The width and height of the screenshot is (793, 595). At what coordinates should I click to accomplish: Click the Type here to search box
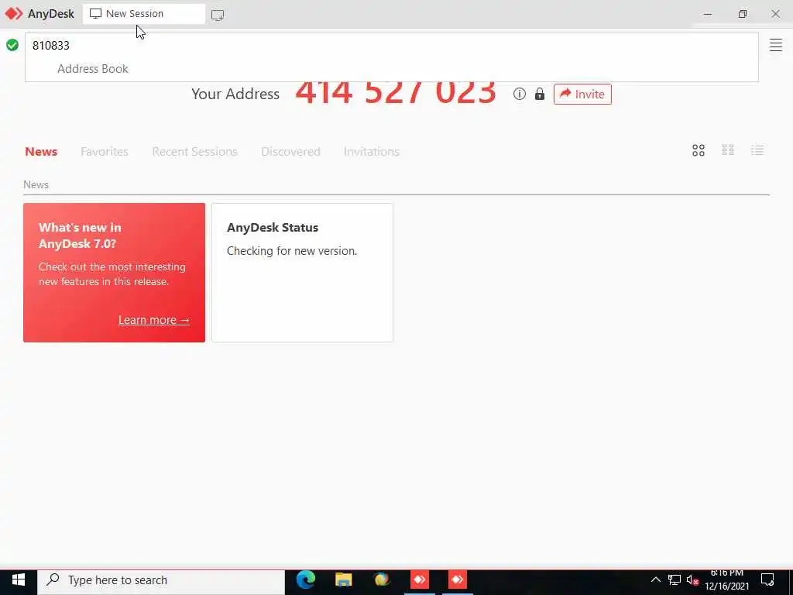pos(161,580)
